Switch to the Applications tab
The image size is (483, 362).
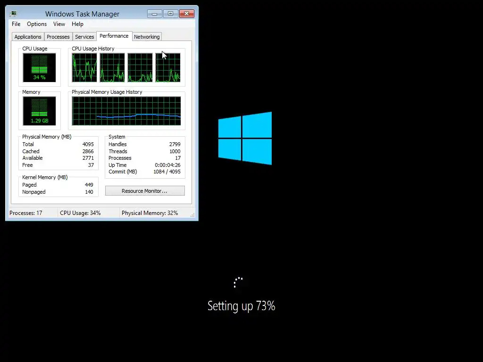pos(28,37)
